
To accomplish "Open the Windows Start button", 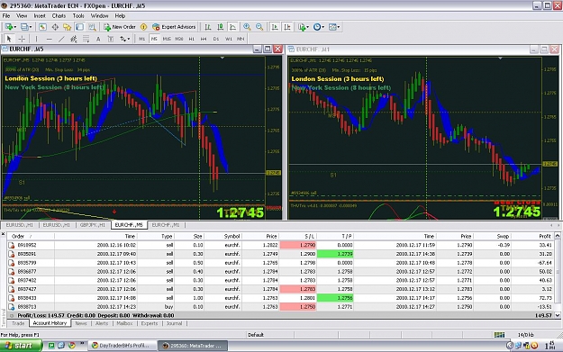I will coord(21,346).
